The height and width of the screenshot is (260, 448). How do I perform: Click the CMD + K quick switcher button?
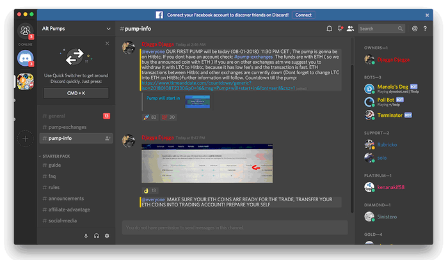[x=76, y=93]
